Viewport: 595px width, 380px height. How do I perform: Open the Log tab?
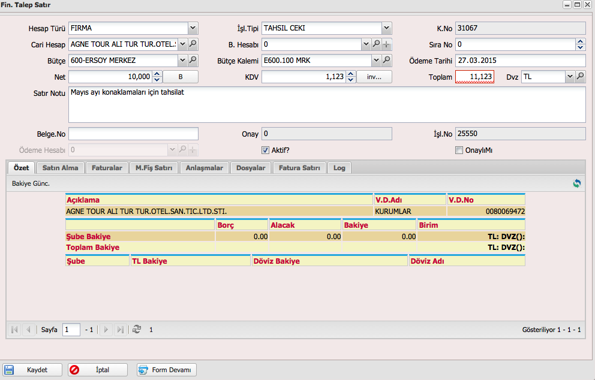pyautogui.click(x=339, y=168)
